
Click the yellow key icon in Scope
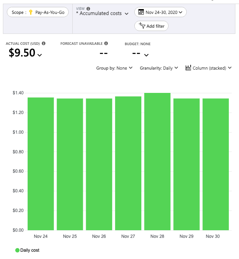tap(31, 12)
